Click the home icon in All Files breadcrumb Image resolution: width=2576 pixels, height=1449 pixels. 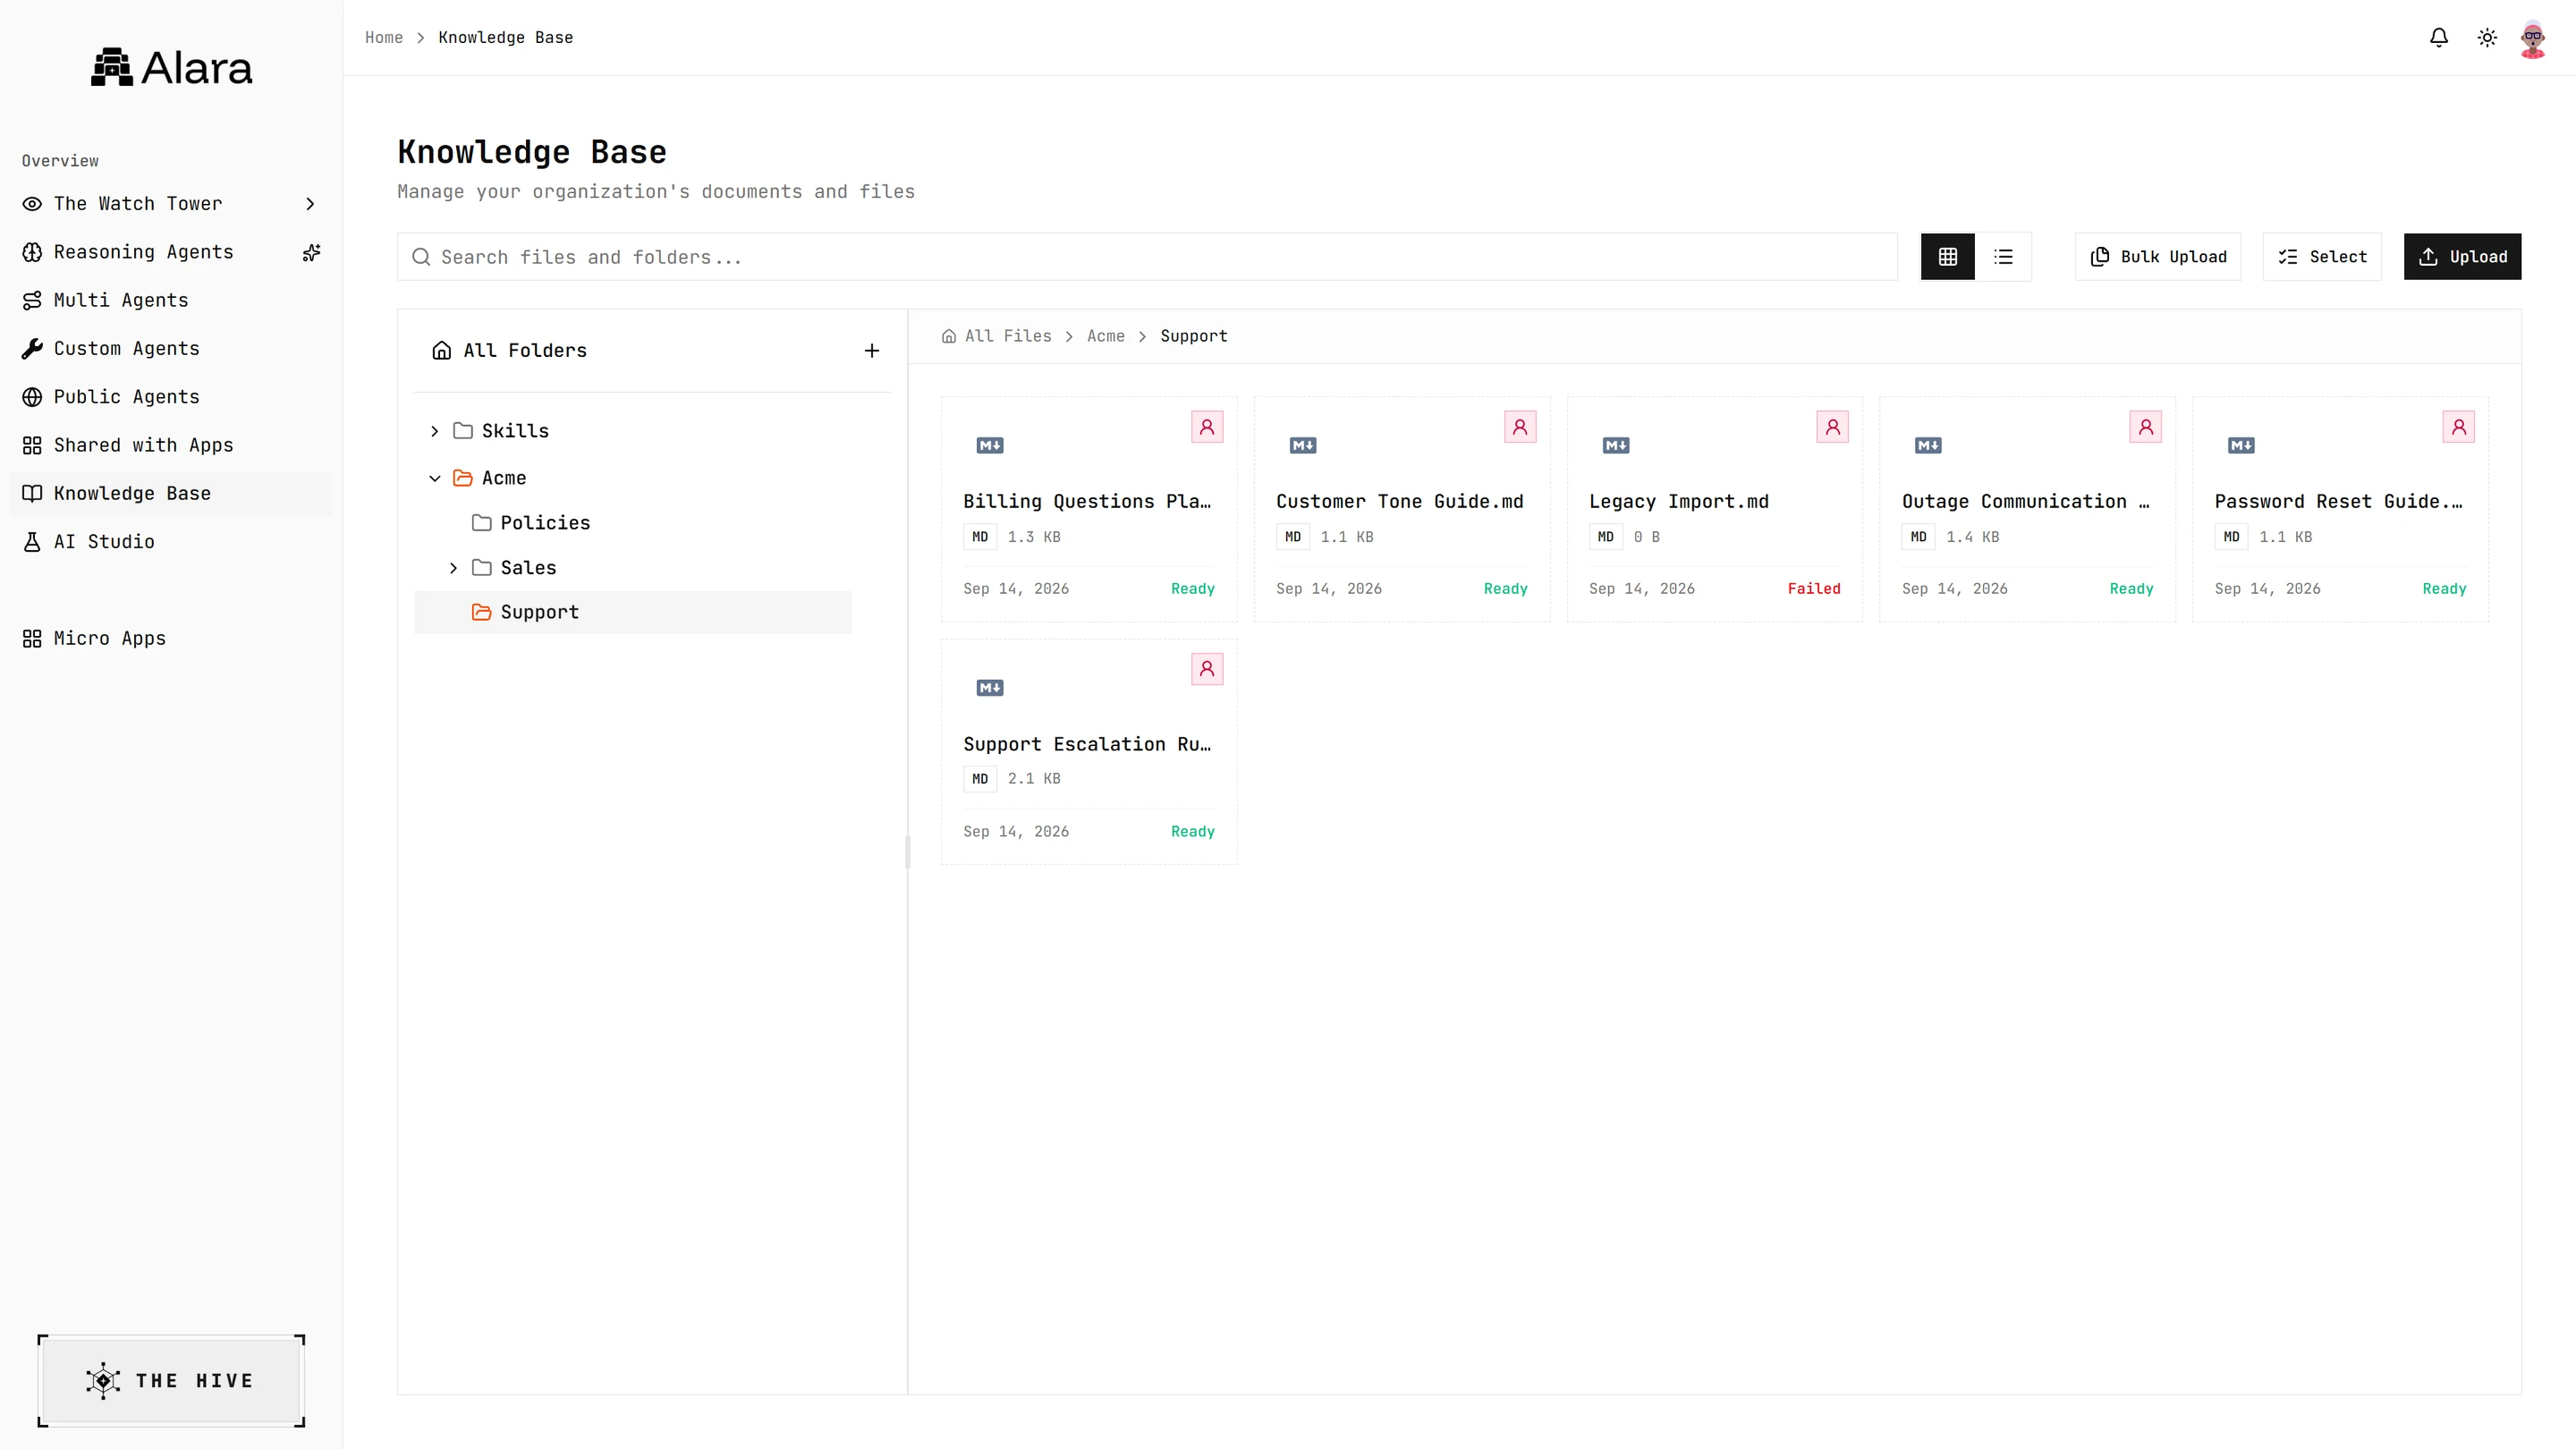coord(949,336)
